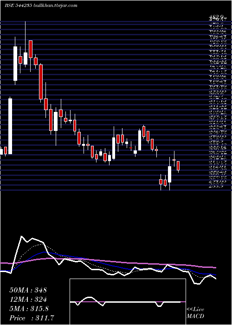The image size is (232, 325).
Task: Open the "<<Live MACD" label
Action: point(195,313)
